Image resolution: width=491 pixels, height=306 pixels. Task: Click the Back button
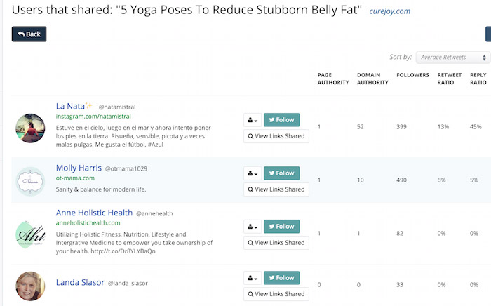(29, 34)
